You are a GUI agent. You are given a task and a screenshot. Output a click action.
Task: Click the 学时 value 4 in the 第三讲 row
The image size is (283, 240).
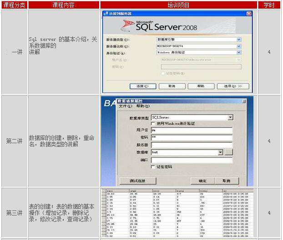click(269, 213)
